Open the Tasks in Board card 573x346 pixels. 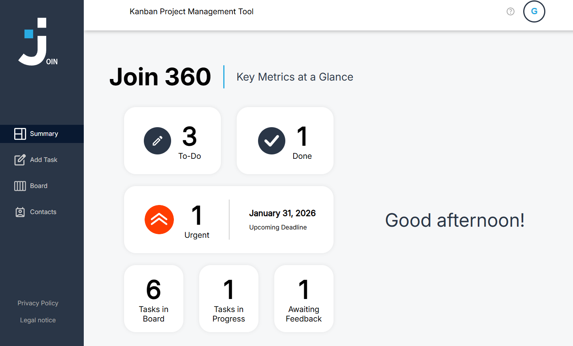pos(153,299)
